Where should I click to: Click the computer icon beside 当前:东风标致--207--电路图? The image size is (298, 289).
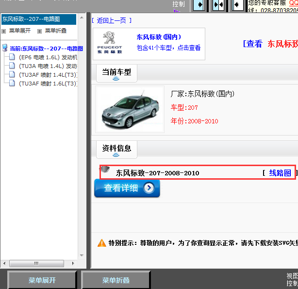(5, 48)
